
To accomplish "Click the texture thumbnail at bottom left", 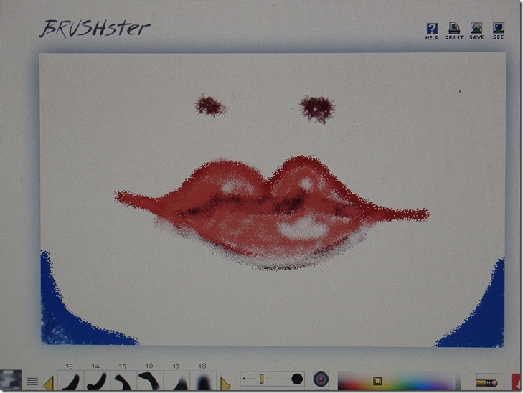I will 11,380.
